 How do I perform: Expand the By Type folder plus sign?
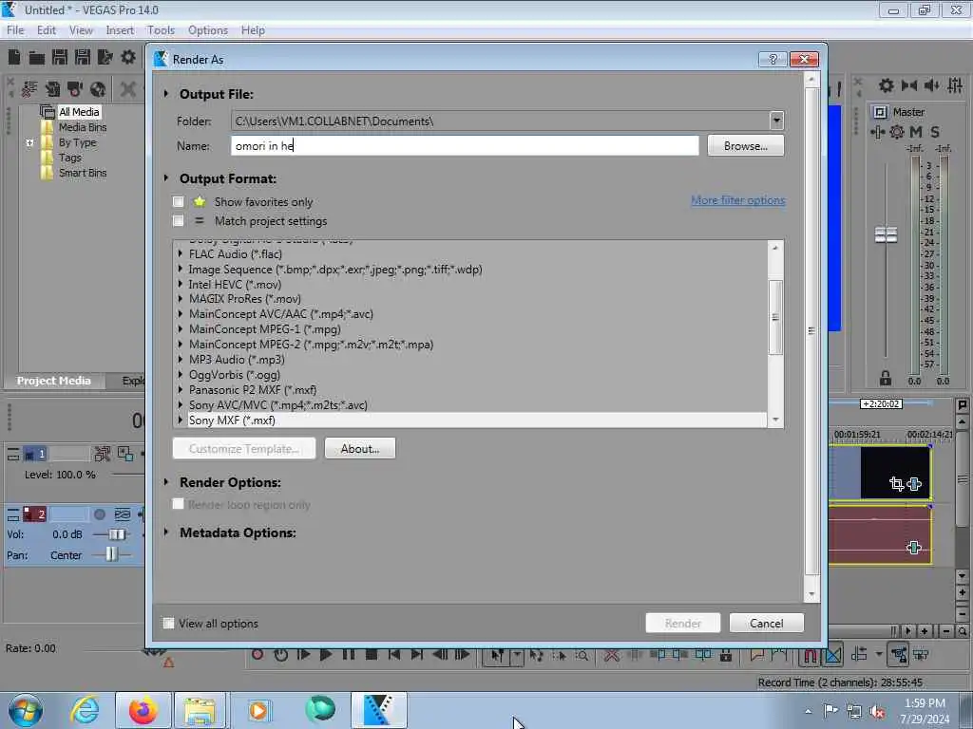pos(29,142)
